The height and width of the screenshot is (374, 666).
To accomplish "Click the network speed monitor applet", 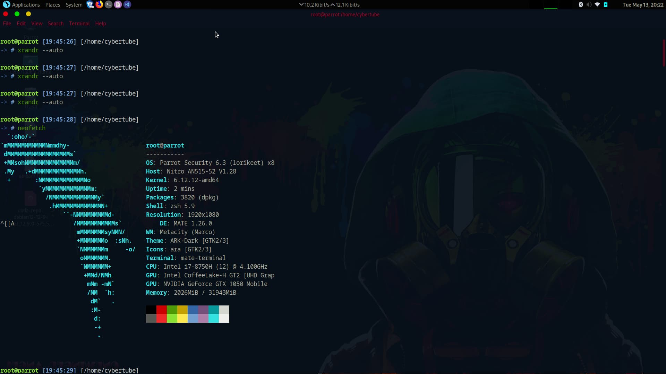I will [329, 5].
